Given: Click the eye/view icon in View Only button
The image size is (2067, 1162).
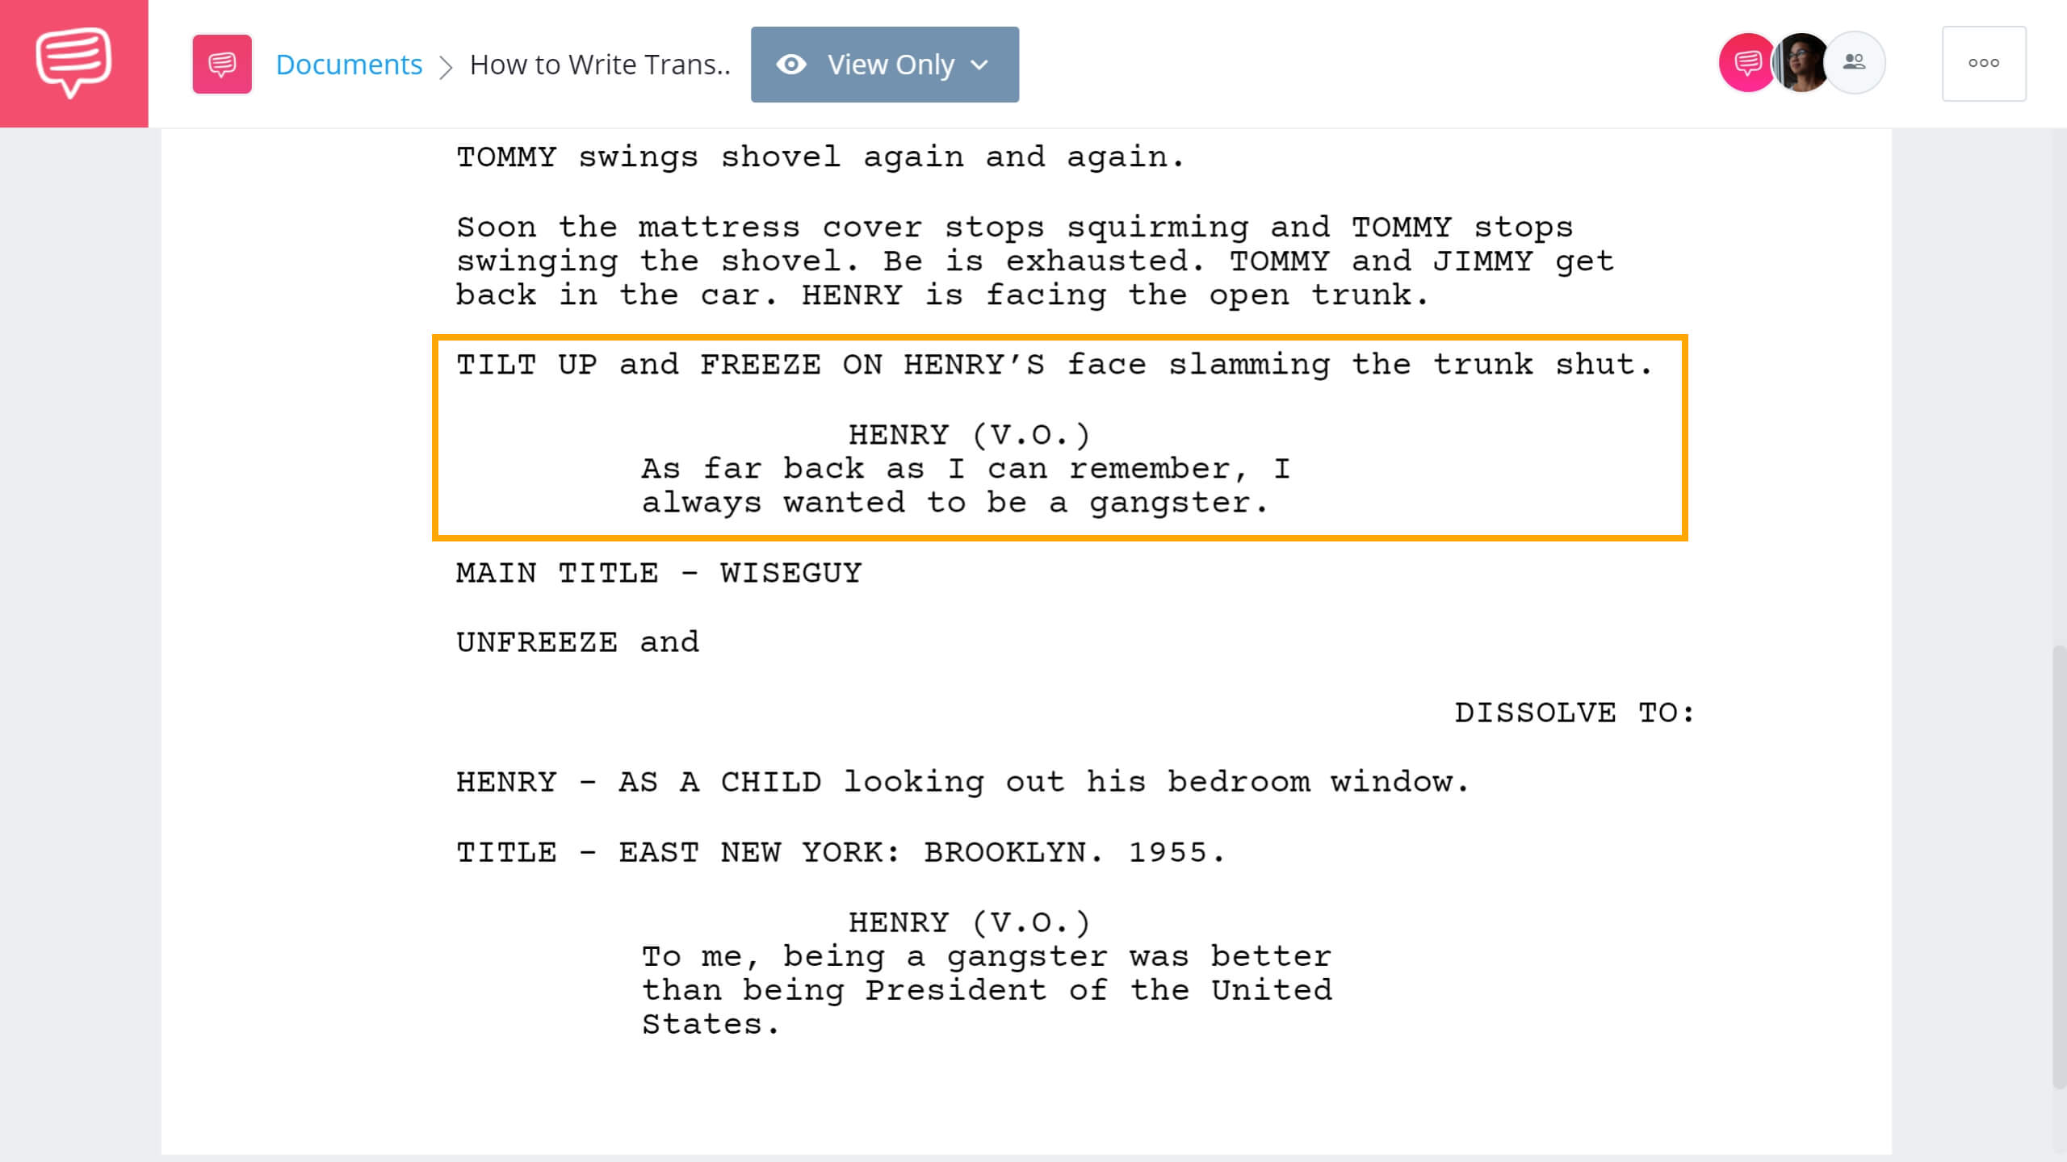Looking at the screenshot, I should coord(790,64).
